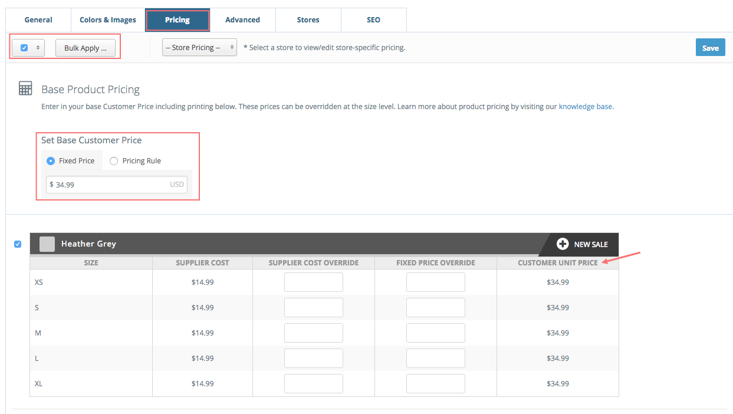The height and width of the screenshot is (414, 733).
Task: Click the FIXED PRICE OVERRIDE column header
Action: tap(436, 263)
